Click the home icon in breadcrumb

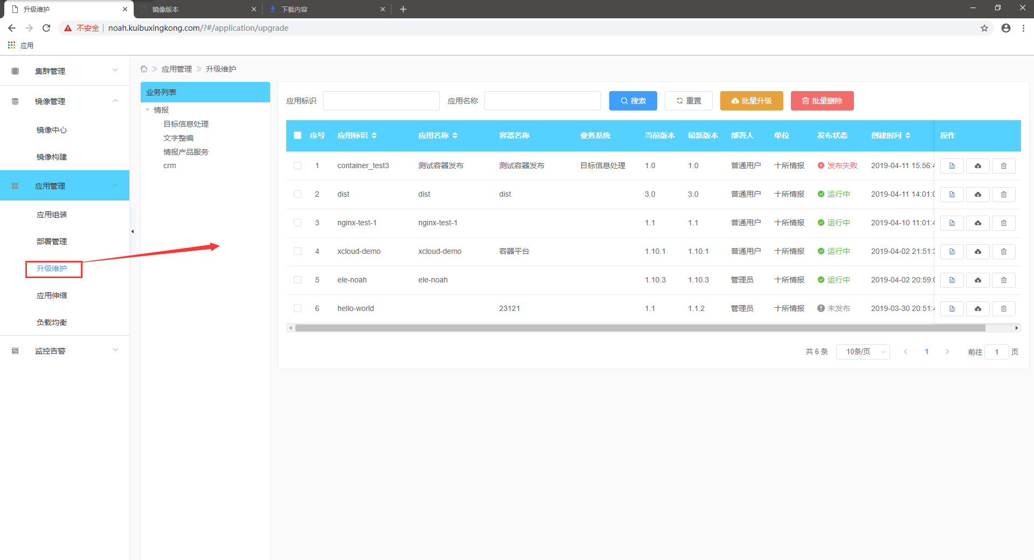(x=144, y=69)
